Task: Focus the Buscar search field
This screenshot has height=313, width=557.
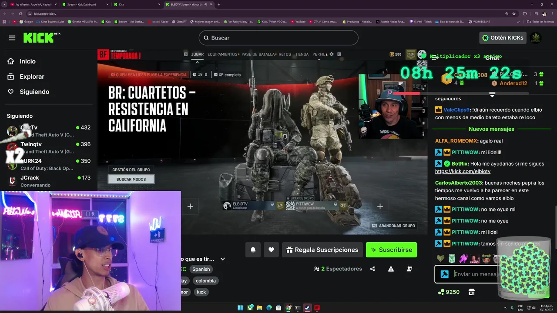Action: [x=278, y=38]
